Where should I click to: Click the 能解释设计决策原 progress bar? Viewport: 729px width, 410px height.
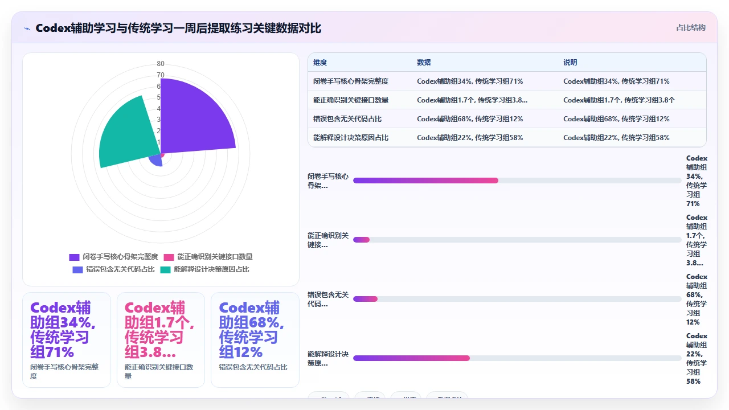pos(517,358)
